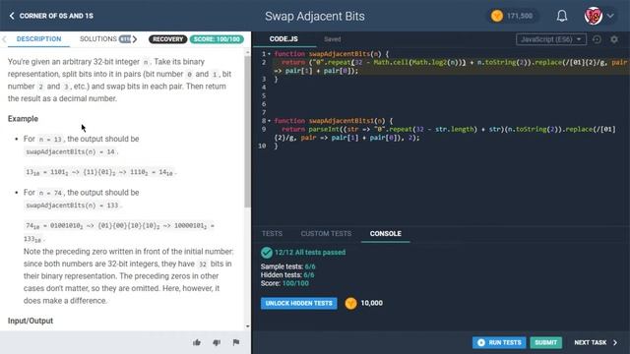Screen dimensions: 630x354
Task: Open the notifications bell
Action: tap(562, 16)
